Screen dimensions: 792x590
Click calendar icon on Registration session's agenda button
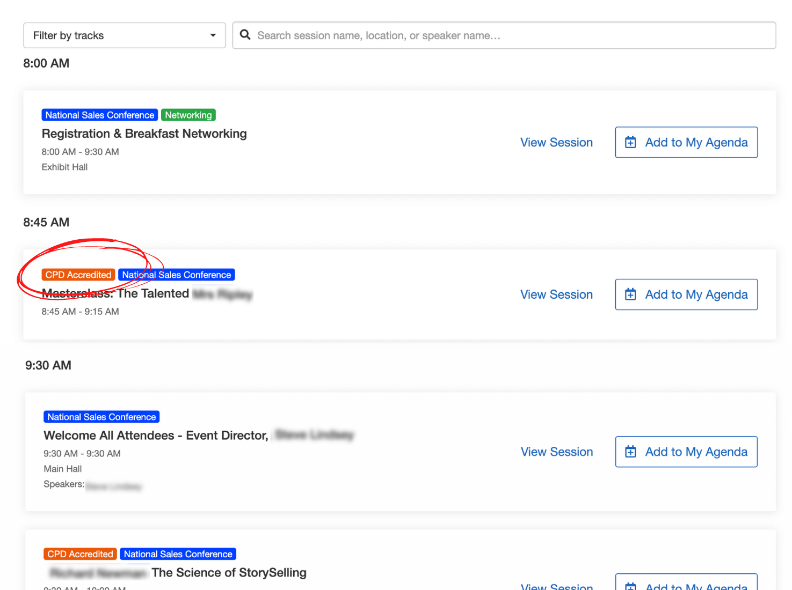click(x=630, y=143)
